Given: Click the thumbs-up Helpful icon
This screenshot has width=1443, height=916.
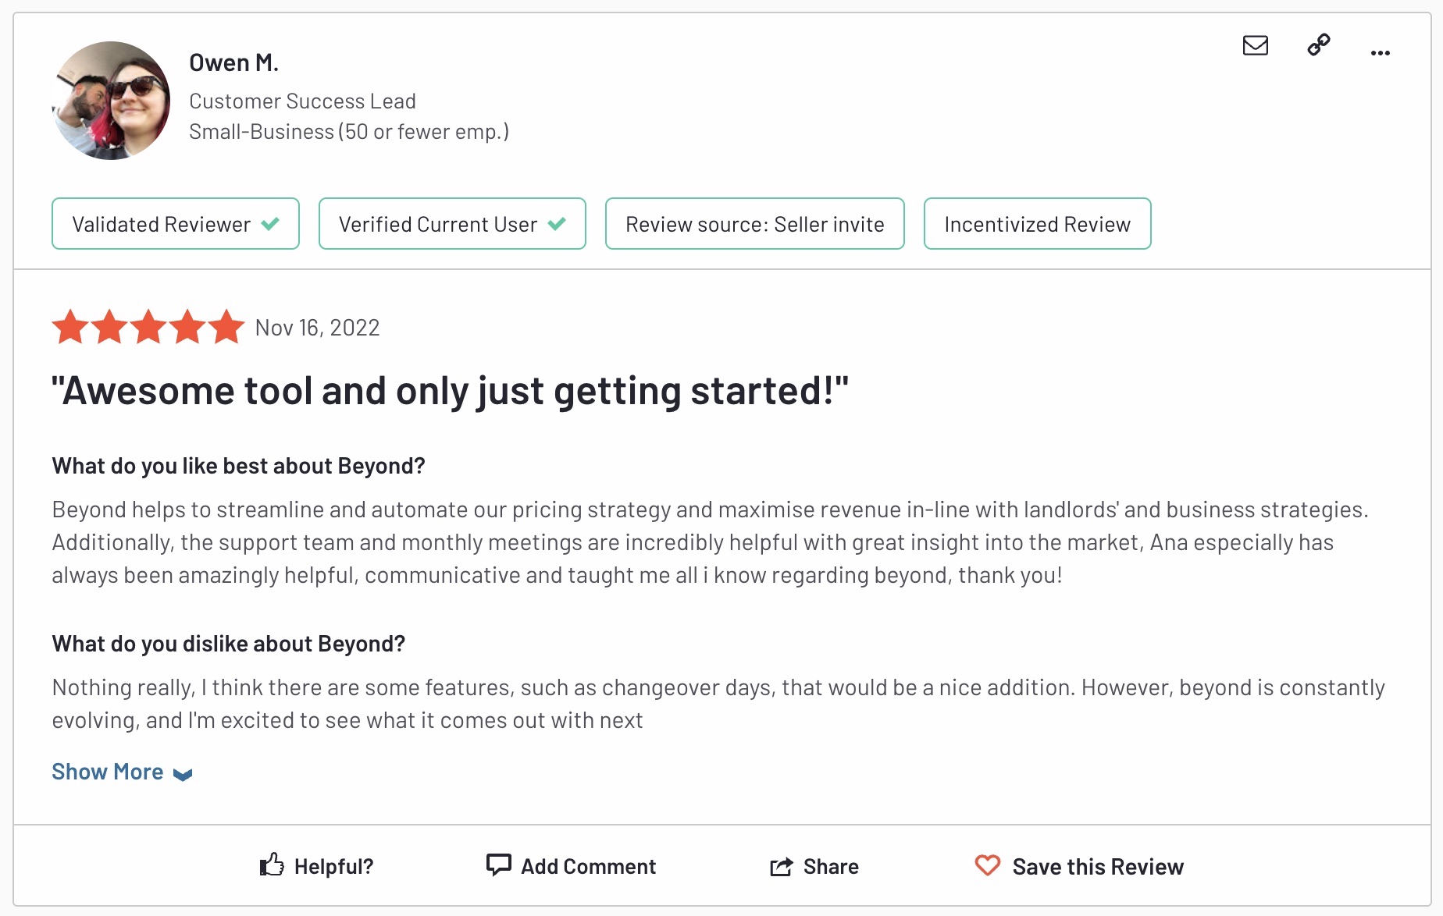Looking at the screenshot, I should 271,865.
